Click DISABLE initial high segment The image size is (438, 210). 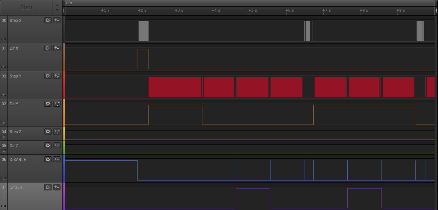click(x=101, y=170)
